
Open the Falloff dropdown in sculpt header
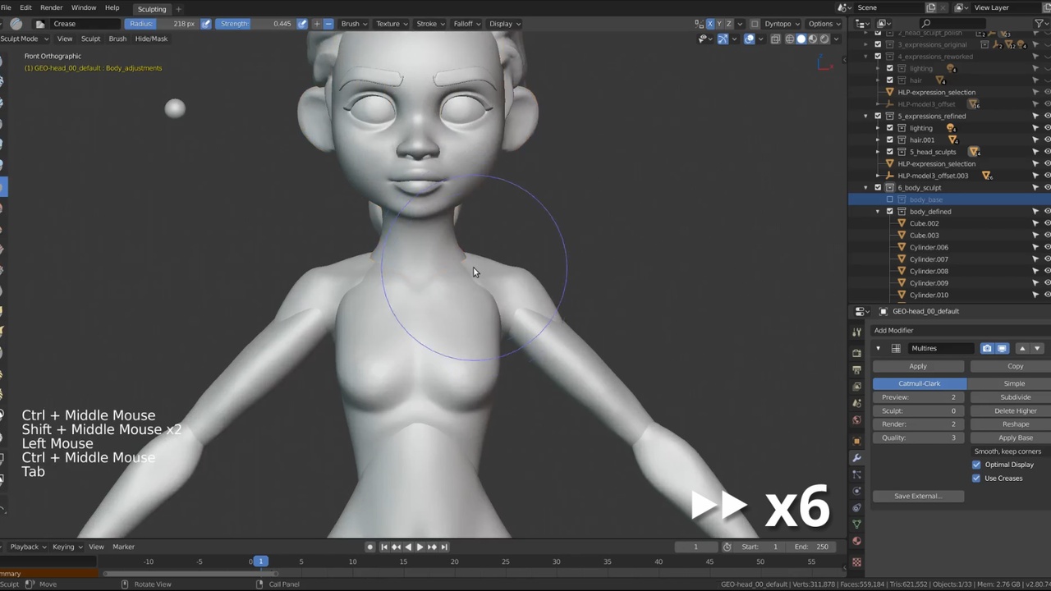(466, 24)
